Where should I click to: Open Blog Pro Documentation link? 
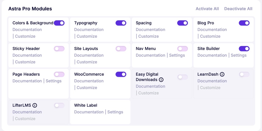[212, 30]
